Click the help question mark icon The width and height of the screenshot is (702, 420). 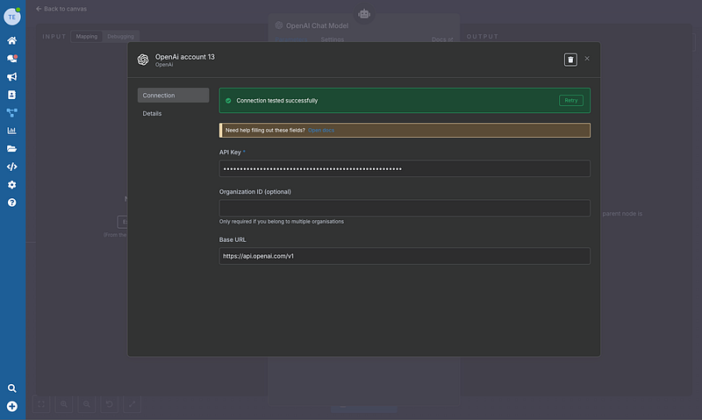pos(12,203)
